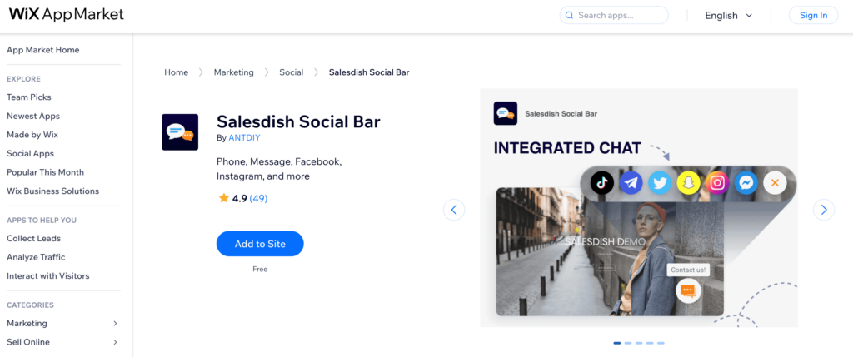Open Collect Leads in sidebar
This screenshot has height=357, width=853.
coord(33,239)
